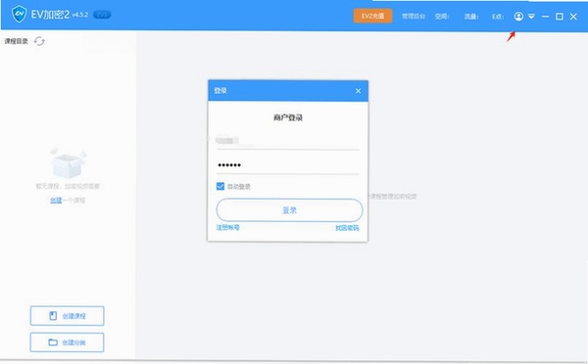The height and width of the screenshot is (364, 588).
Task: Click the user account icon in title bar
Action: click(x=518, y=17)
